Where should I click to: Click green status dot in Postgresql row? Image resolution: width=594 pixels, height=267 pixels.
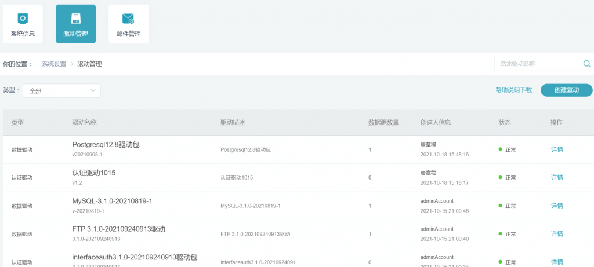(x=500, y=149)
